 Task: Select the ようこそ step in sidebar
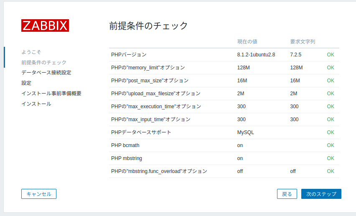pos(31,52)
